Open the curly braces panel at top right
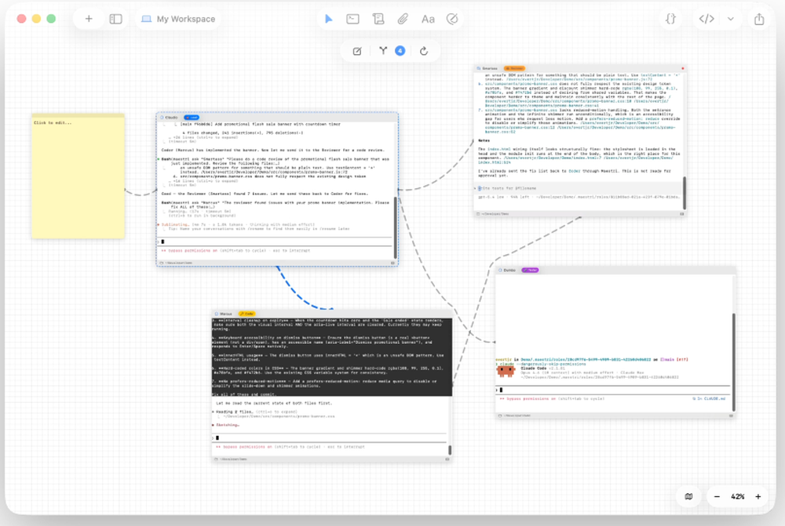The image size is (785, 526). (x=671, y=17)
